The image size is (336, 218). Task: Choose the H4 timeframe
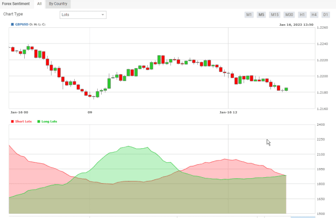click(314, 14)
